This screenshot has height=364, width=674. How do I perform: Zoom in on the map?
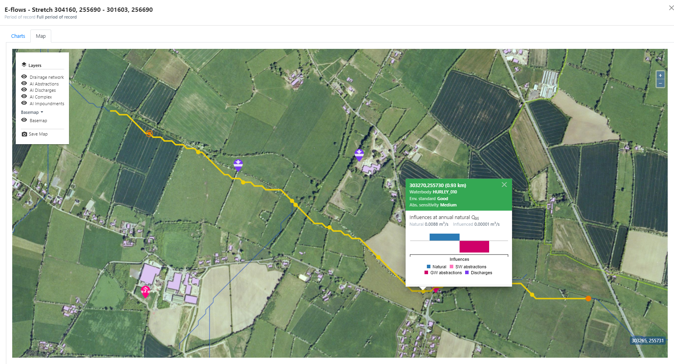(x=660, y=75)
